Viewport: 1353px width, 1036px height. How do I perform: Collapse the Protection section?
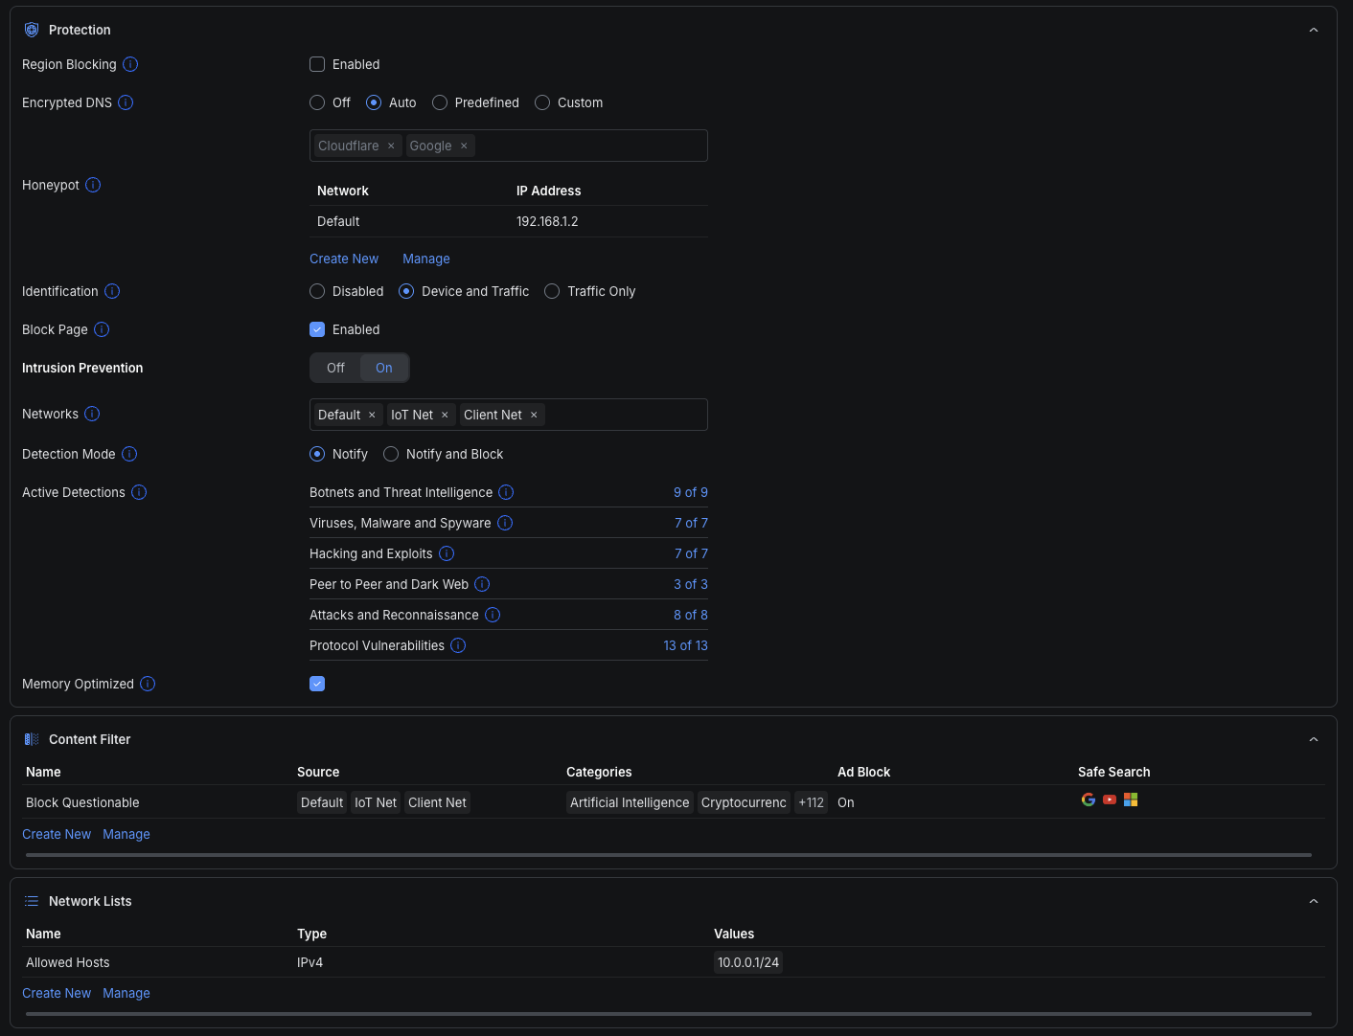coord(1314,30)
